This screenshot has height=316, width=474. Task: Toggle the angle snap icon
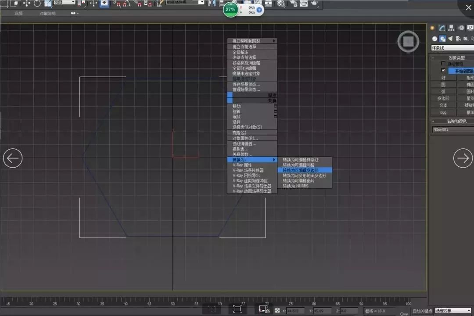pos(127,4)
